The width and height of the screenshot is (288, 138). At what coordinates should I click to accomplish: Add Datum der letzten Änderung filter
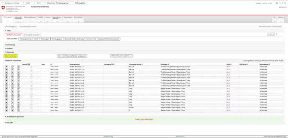(74, 39)
